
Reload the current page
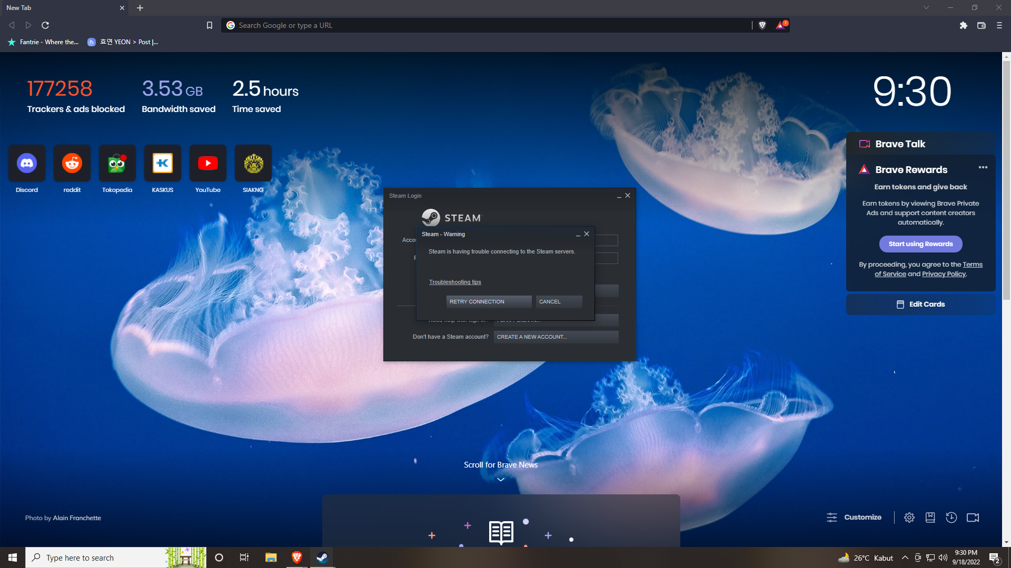click(45, 25)
